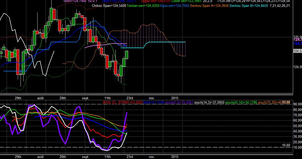This screenshot has width=302, height=159.
Task: Select the Tenkan-sen=124,0250 legend entry
Action: click(x=143, y=6)
